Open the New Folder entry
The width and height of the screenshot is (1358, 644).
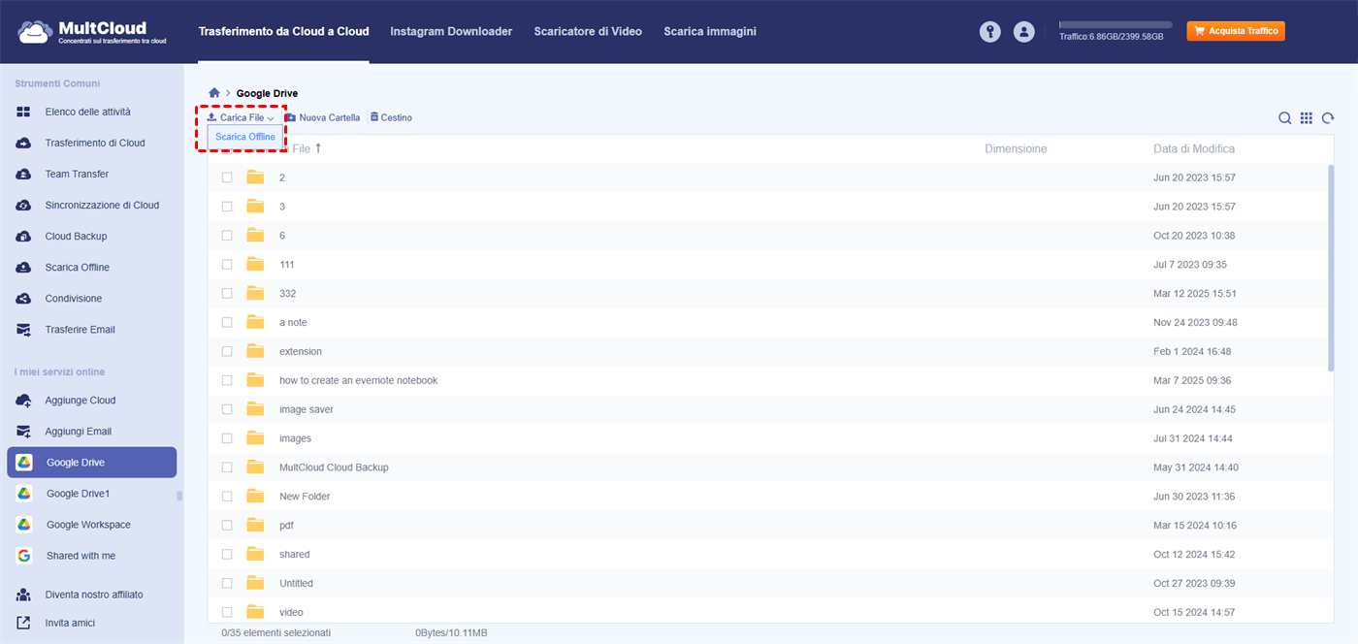305,497
